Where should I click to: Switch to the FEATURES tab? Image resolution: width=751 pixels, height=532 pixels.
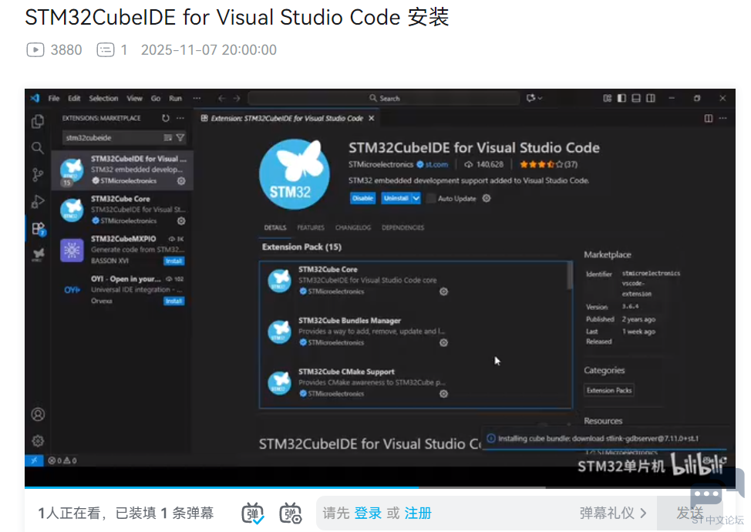click(311, 227)
